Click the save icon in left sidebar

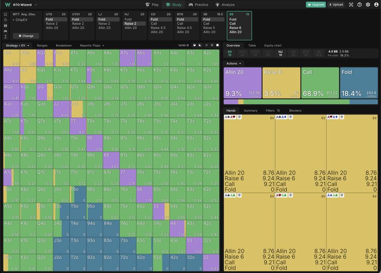pos(5,26)
